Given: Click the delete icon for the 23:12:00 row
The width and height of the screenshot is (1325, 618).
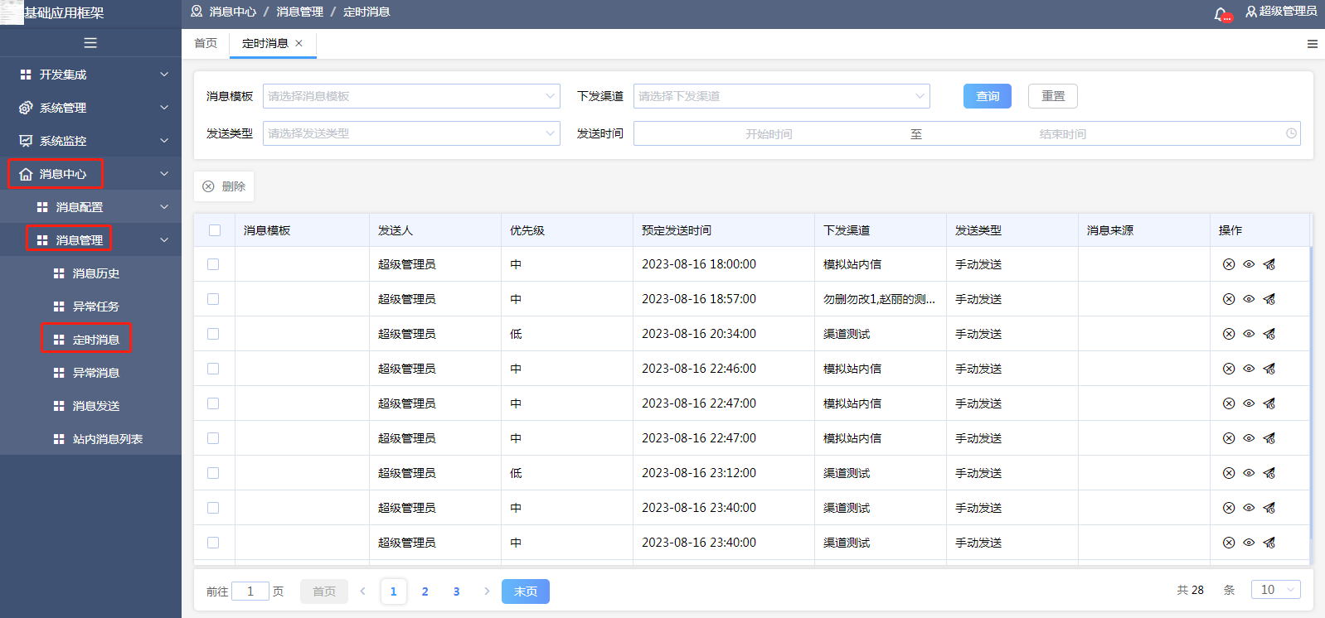Looking at the screenshot, I should click(x=1229, y=473).
